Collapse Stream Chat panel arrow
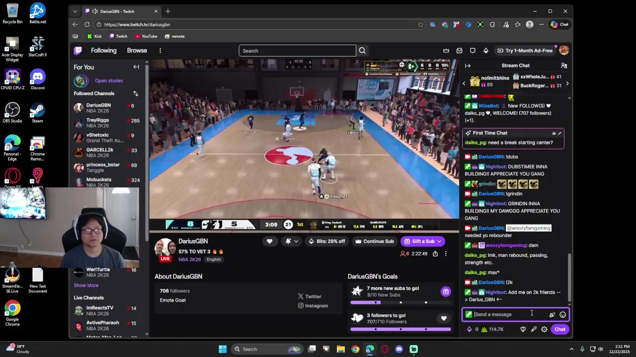 click(468, 65)
